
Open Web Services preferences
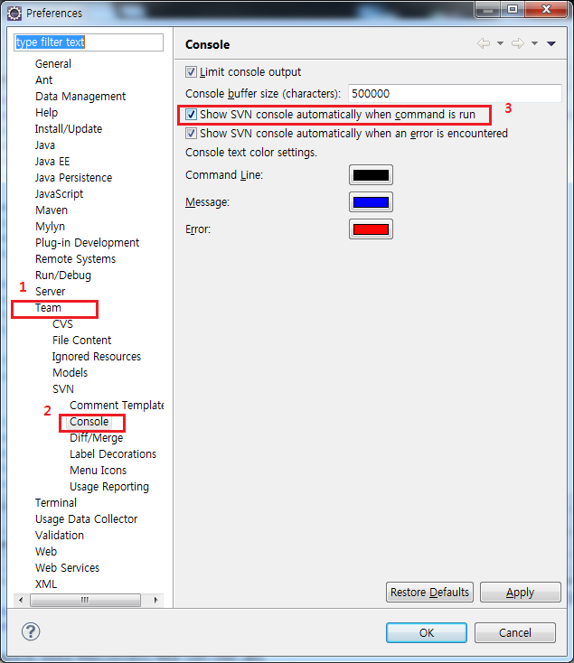coord(67,568)
